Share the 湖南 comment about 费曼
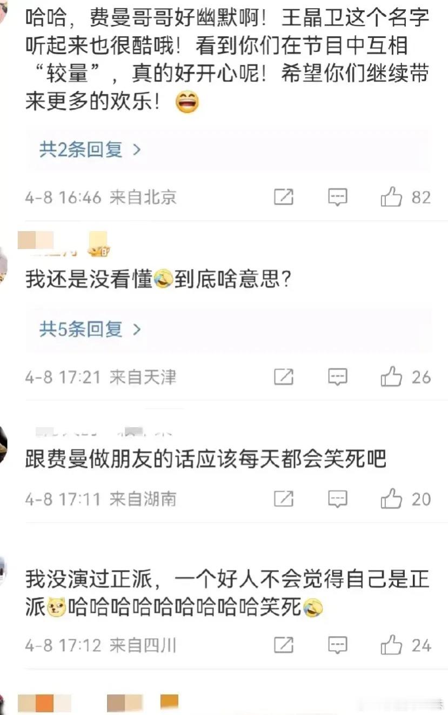Screen dimensions: 448x715 point(283,499)
